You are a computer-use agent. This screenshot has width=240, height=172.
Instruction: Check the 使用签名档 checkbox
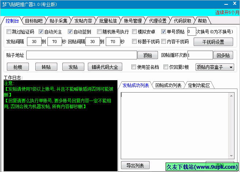coord(133,67)
